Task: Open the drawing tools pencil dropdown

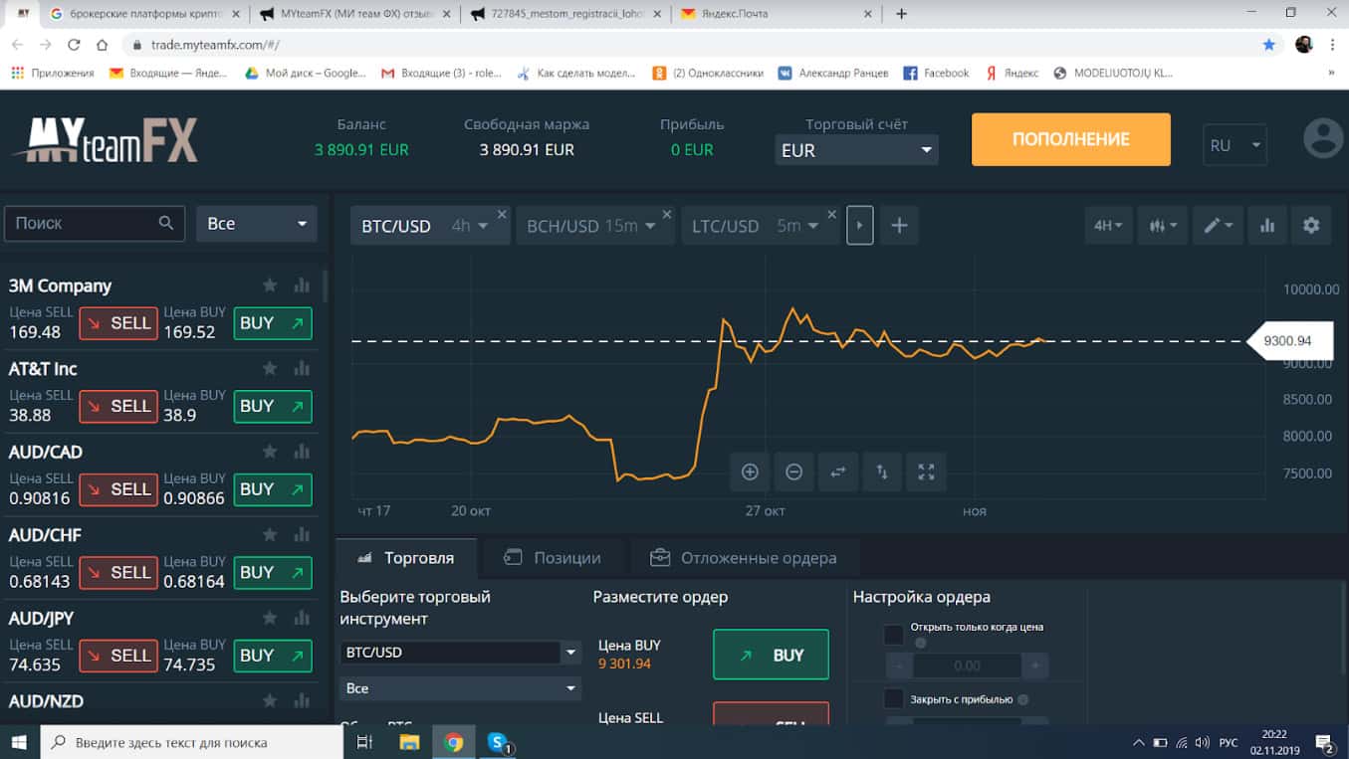Action: pyautogui.click(x=1218, y=226)
